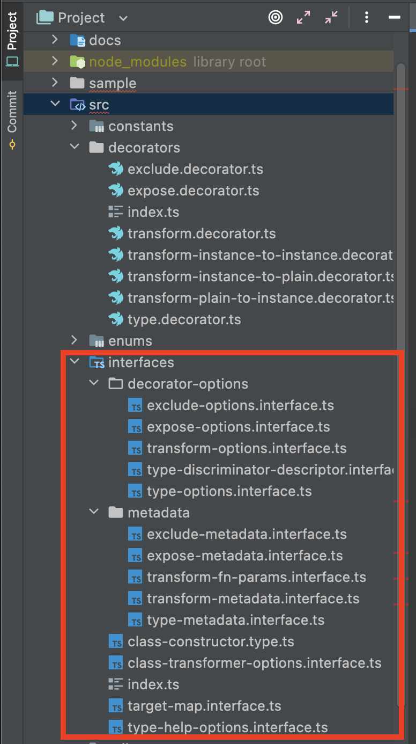The image size is (416, 744).
Task: Collapse the src directory chevron
Action: [x=55, y=104]
